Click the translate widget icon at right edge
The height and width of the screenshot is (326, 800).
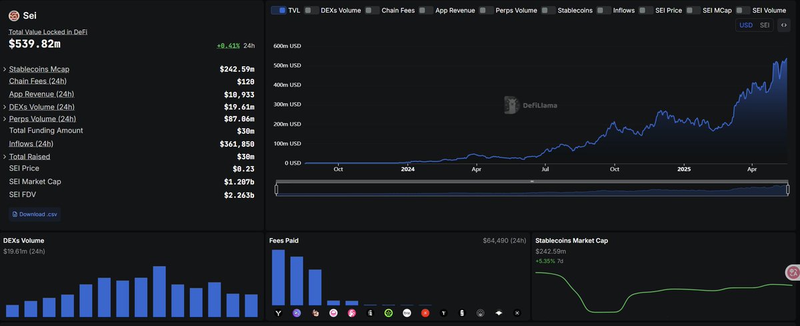point(793,272)
